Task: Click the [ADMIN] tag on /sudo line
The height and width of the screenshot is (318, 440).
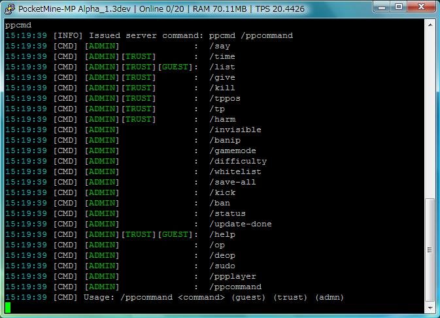Action: [102, 266]
